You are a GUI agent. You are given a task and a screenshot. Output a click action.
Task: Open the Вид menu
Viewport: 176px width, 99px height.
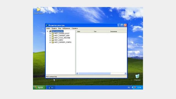click(x=60, y=28)
